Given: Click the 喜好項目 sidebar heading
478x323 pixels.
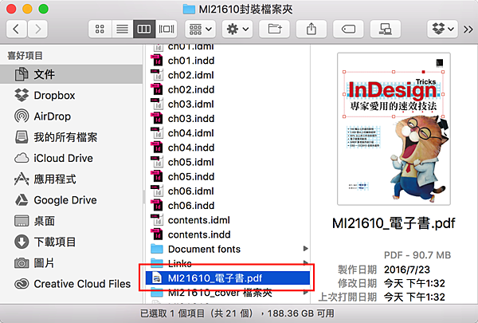Looking at the screenshot, I should point(25,56).
